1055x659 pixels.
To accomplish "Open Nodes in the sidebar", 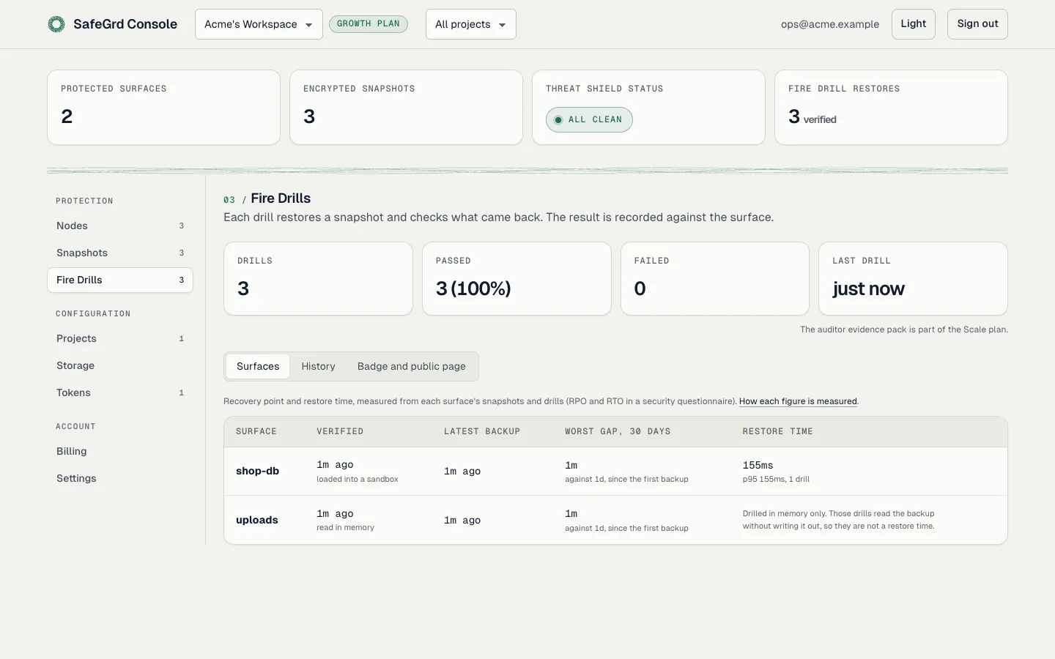I will pyautogui.click(x=120, y=226).
